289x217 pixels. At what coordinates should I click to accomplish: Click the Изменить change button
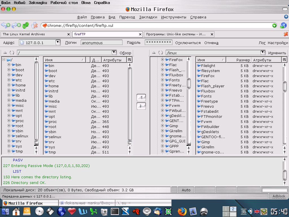pyautogui.click(x=277, y=53)
